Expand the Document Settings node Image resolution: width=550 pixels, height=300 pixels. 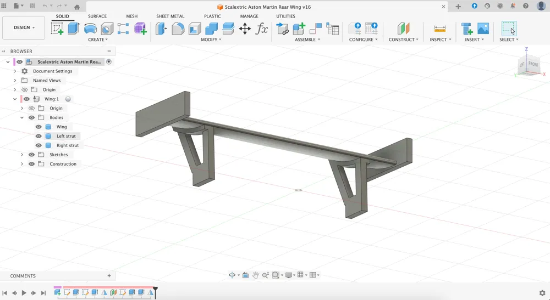(x=15, y=71)
